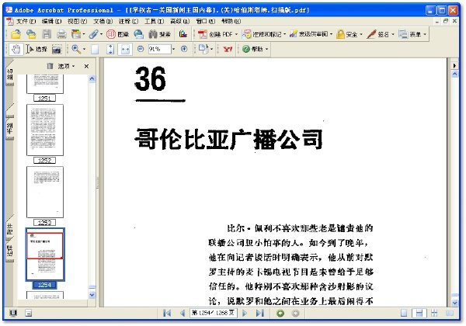Click the Print icon
Screen dimensions: 466x326
[x=61, y=34]
